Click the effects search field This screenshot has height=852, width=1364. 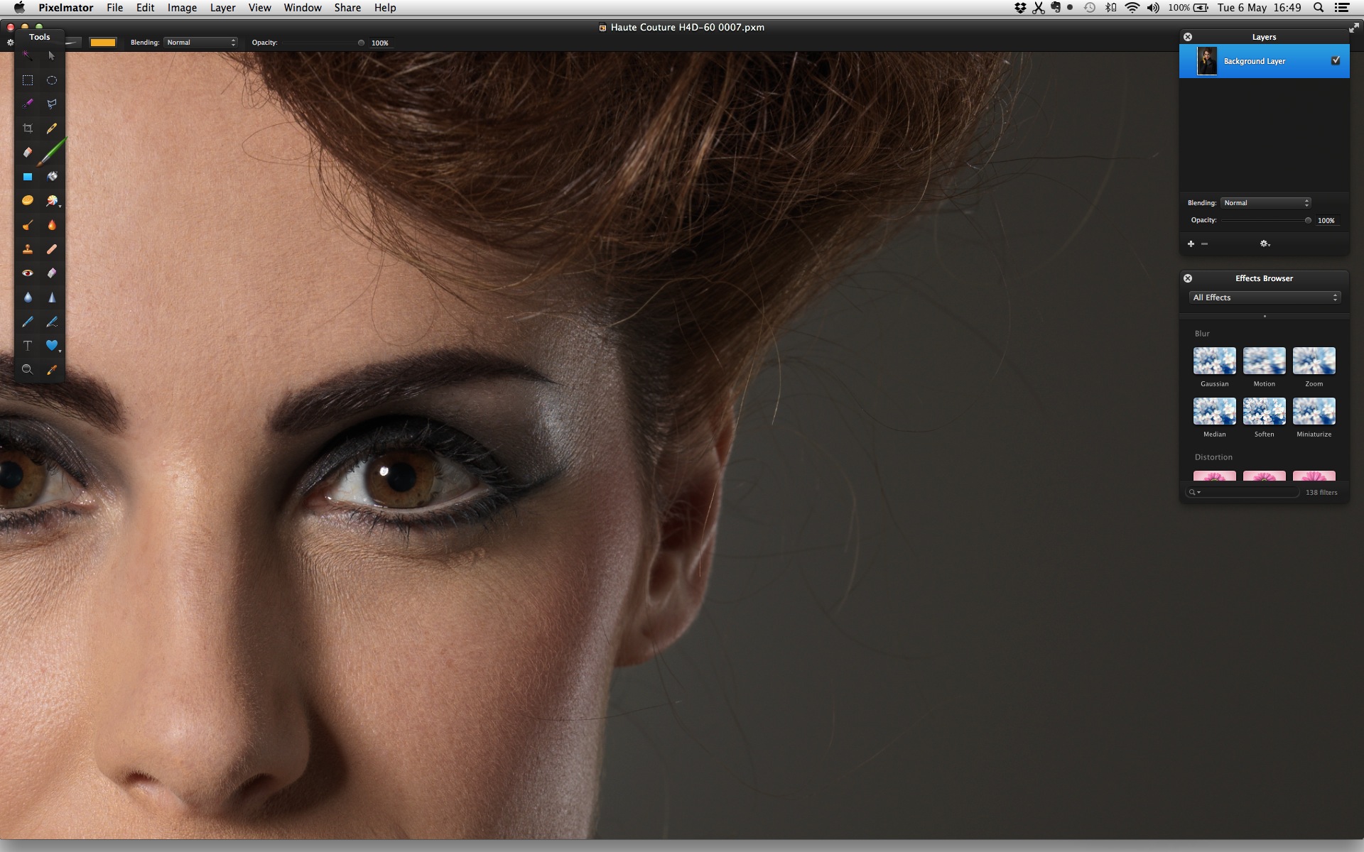[1247, 492]
